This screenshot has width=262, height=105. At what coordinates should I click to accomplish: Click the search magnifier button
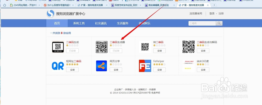(x=219, y=23)
